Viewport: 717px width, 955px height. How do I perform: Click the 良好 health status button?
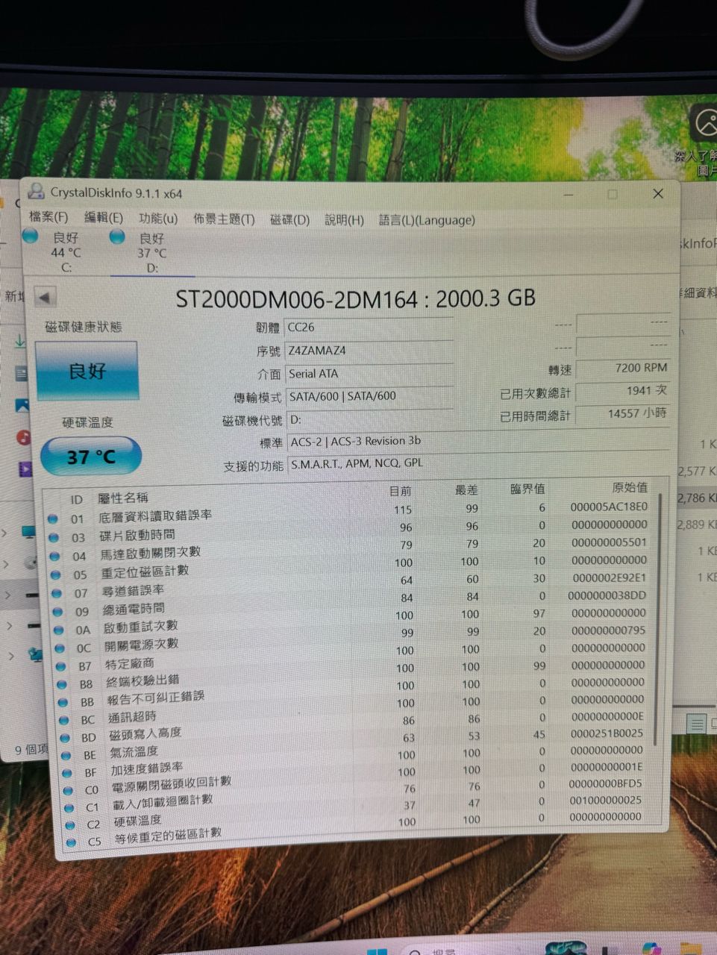(x=87, y=371)
